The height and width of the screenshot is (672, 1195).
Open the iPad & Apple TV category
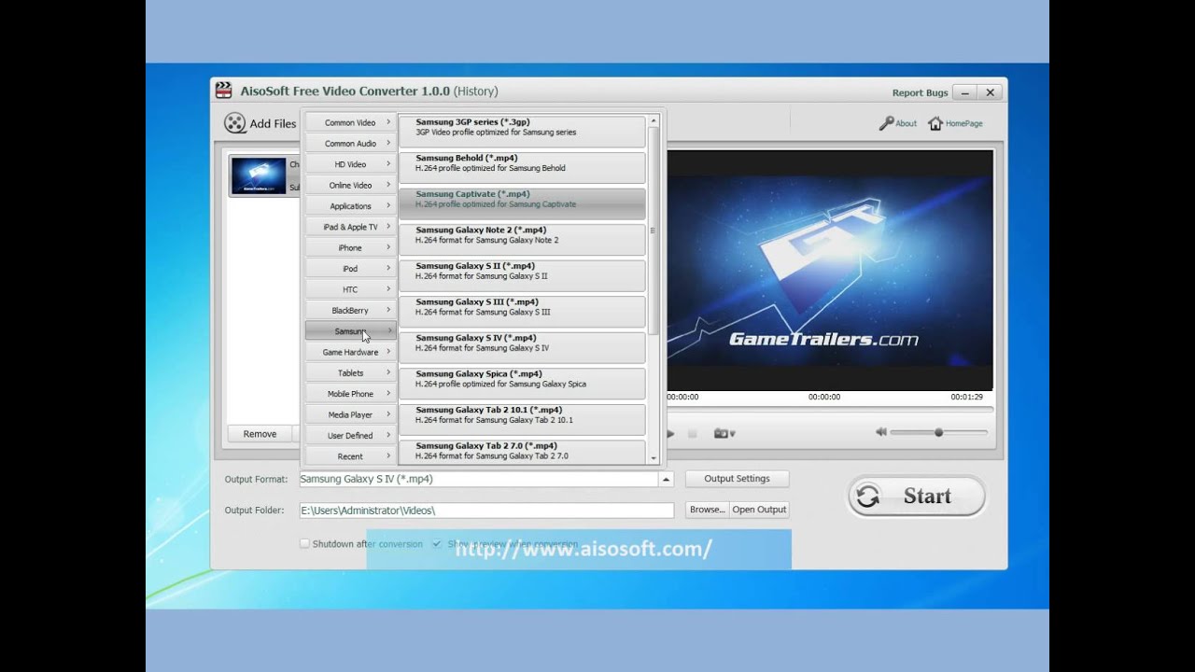click(351, 227)
